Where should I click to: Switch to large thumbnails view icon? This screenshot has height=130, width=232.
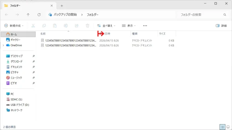228,127
